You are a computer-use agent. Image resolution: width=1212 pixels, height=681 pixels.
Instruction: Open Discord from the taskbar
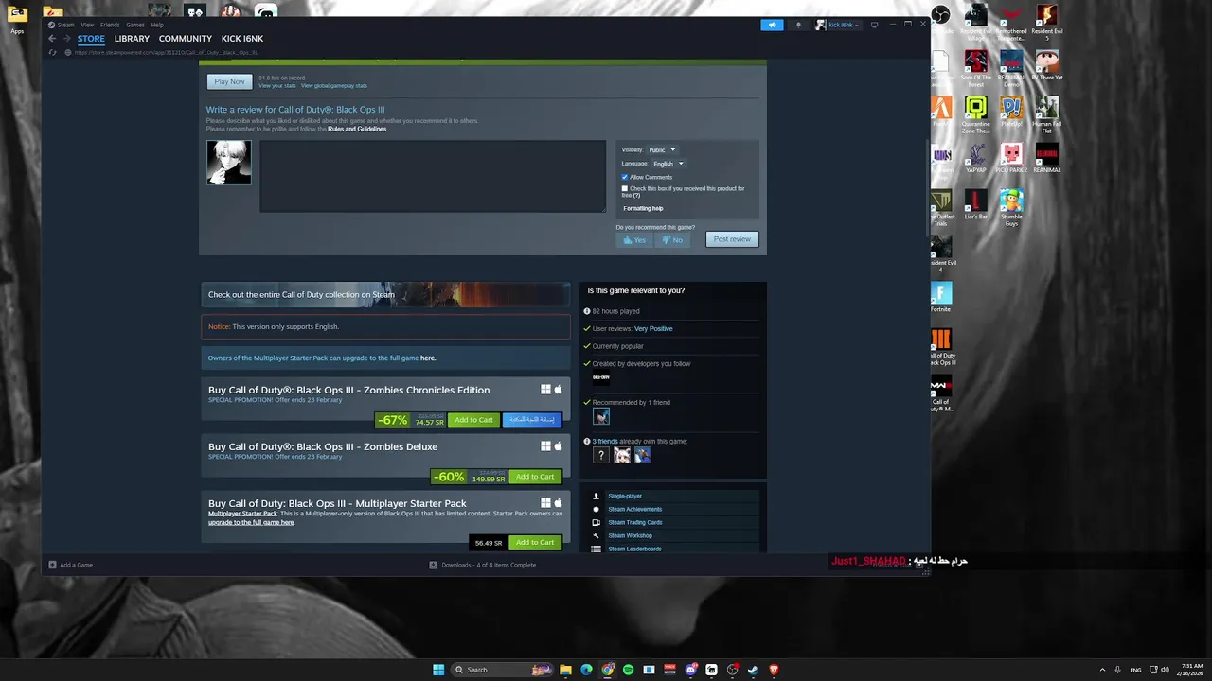point(690,670)
